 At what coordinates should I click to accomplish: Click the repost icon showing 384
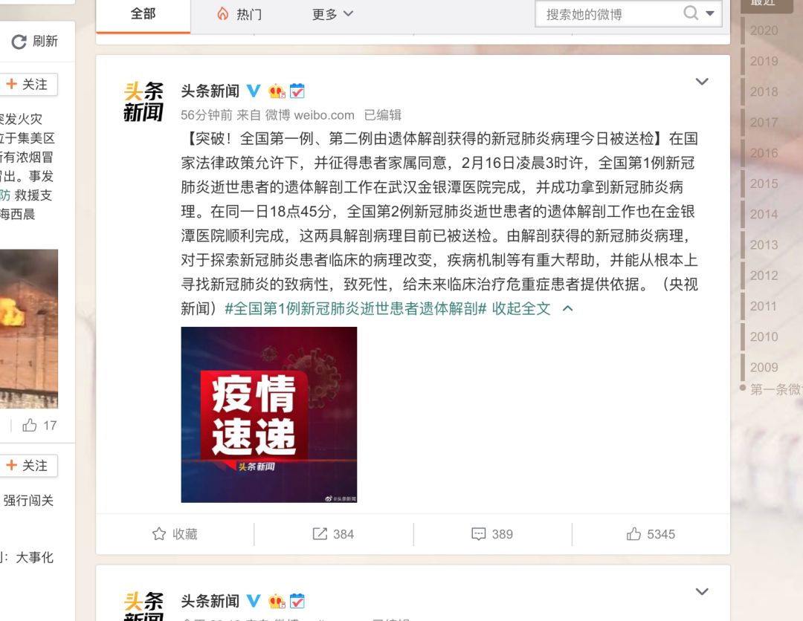click(x=320, y=534)
